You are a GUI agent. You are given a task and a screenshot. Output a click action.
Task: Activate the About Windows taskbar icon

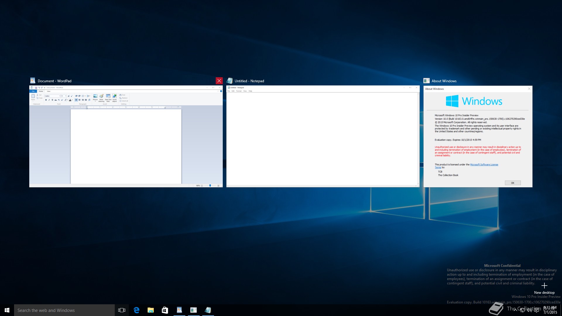point(193,310)
